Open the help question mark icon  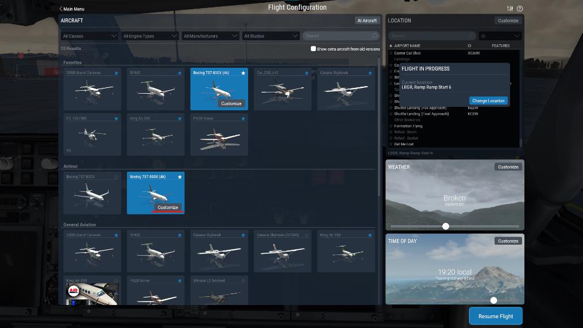[520, 9]
